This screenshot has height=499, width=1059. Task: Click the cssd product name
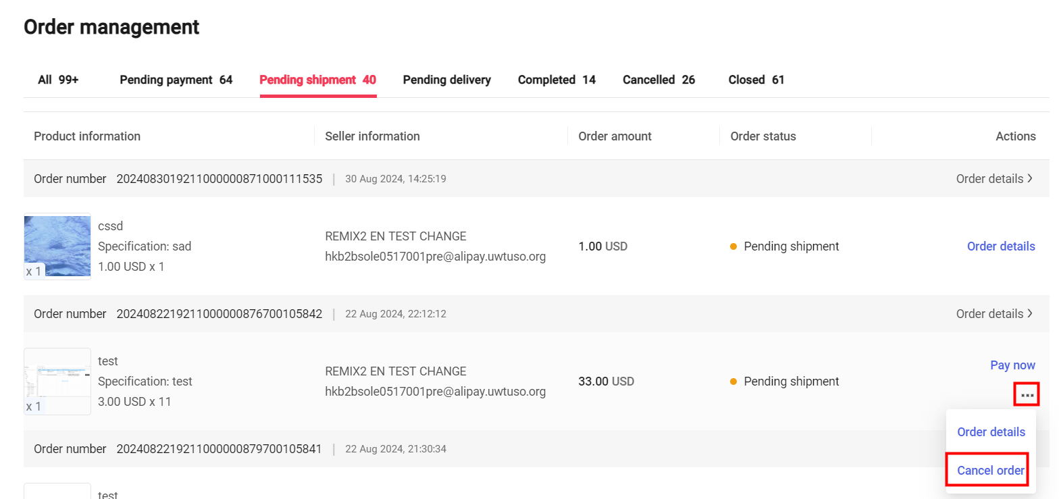click(x=110, y=226)
